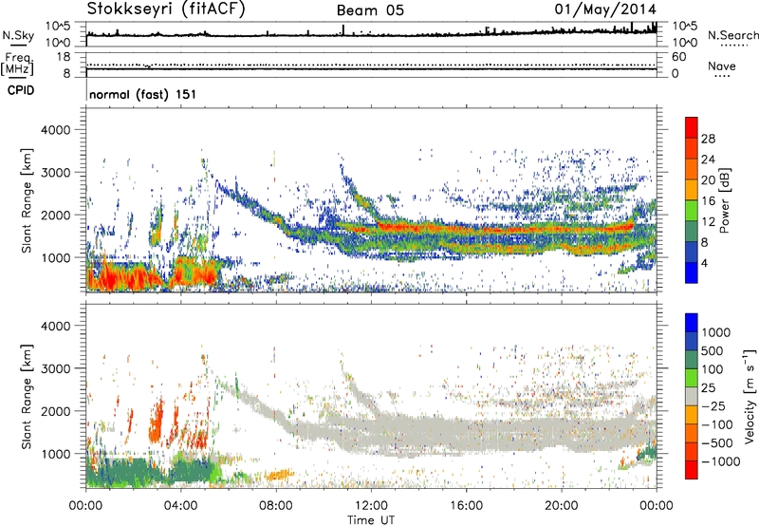Click the 60 label right of frequency panel
Screen dimensions: 759x526
coord(678,57)
